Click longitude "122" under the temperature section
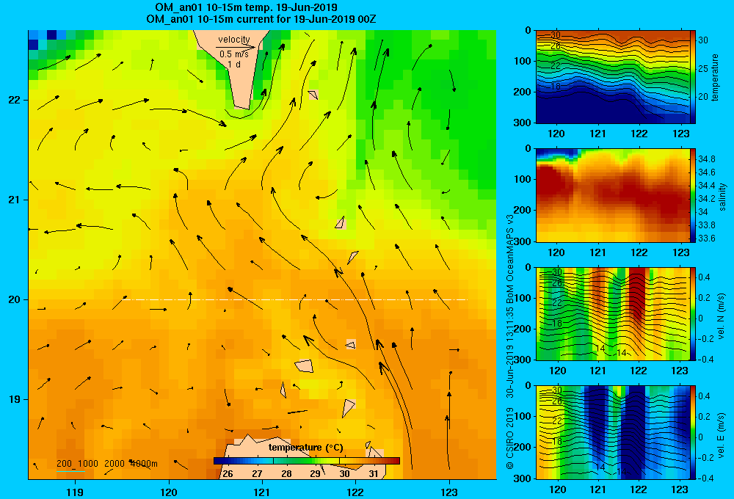Screen dimensions: 734x499 (x=639, y=134)
